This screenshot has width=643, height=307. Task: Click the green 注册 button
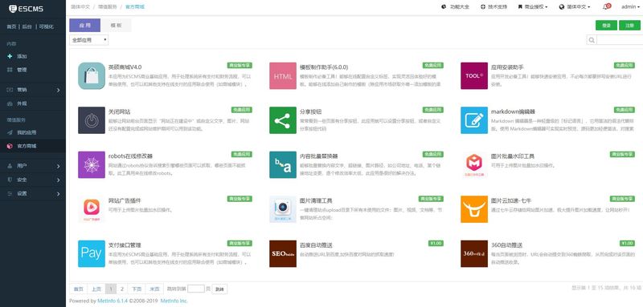tap(629, 26)
